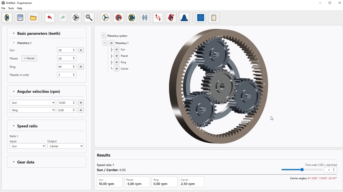Click the gray carrier wheel toolbar icon

tap(76, 18)
